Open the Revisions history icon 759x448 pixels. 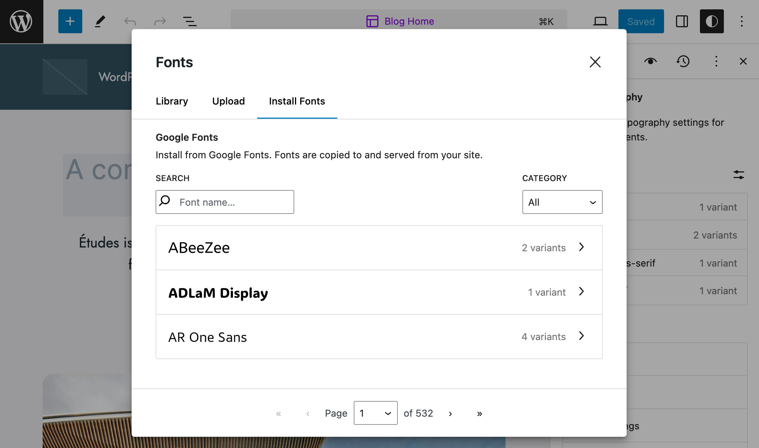click(683, 61)
